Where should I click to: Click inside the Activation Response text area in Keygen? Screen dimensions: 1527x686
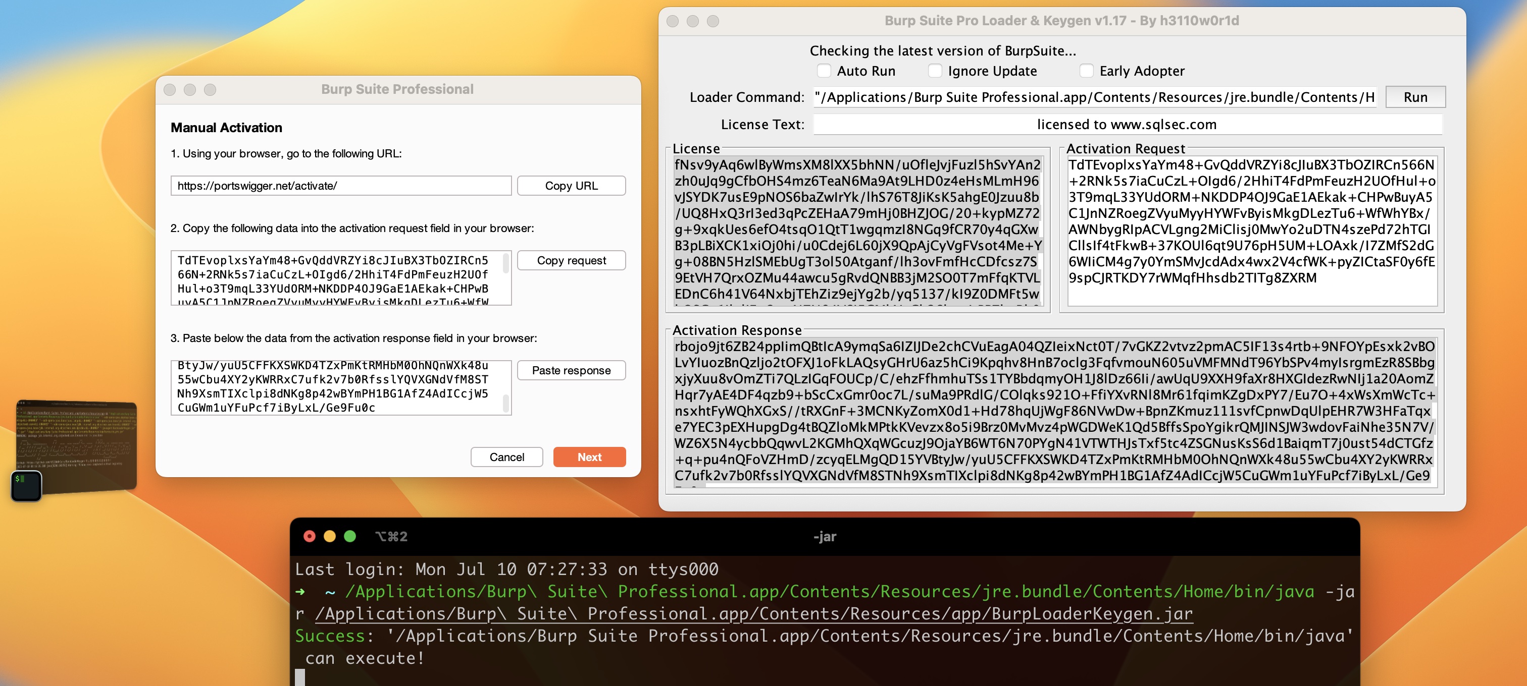[x=1055, y=412]
